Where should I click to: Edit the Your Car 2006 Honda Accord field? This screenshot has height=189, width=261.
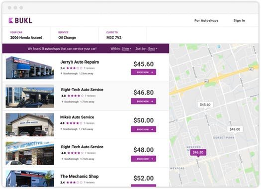(26, 35)
